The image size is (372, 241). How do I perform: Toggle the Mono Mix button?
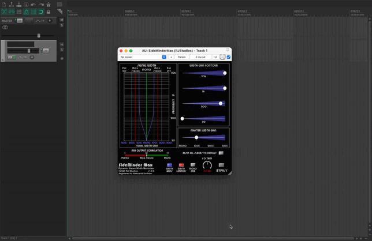coord(193,165)
